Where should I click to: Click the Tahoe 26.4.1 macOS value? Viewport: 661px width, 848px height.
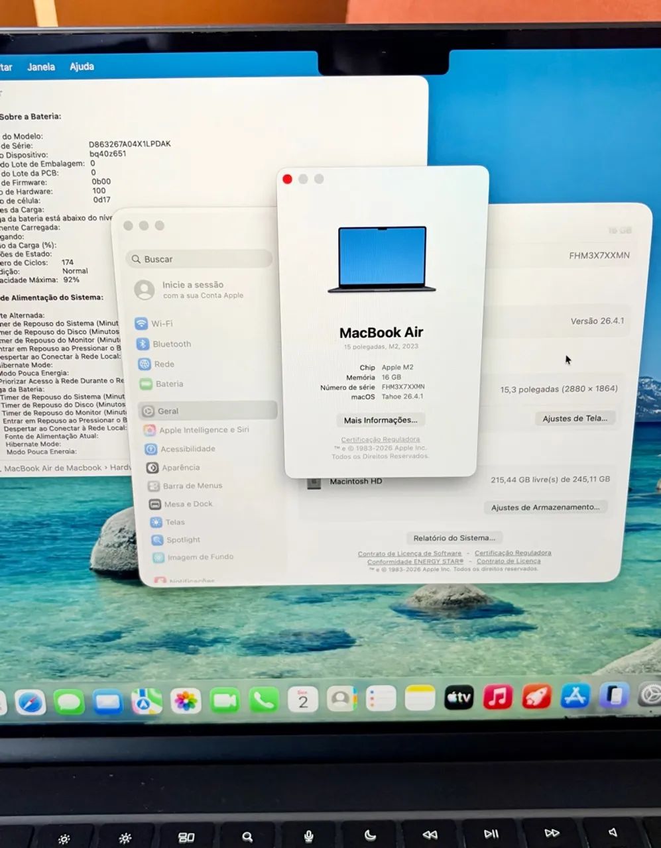[x=402, y=396]
